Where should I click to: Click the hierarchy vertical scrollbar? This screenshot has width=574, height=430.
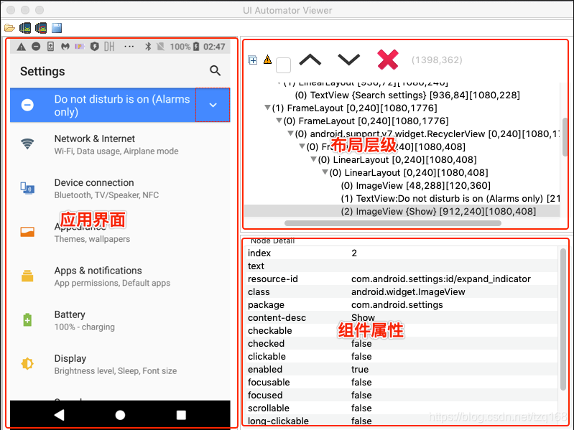coord(565,137)
